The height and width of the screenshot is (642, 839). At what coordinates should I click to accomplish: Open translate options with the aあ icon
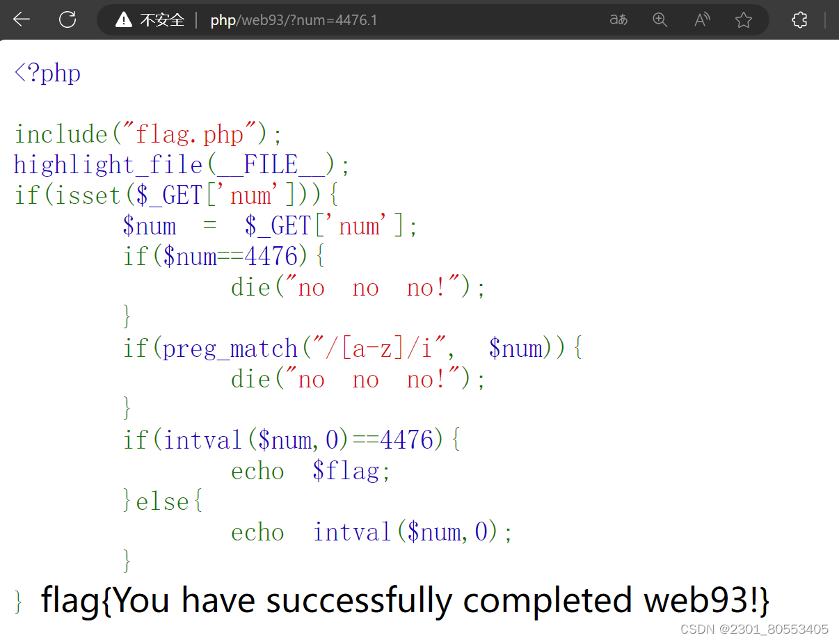click(618, 19)
